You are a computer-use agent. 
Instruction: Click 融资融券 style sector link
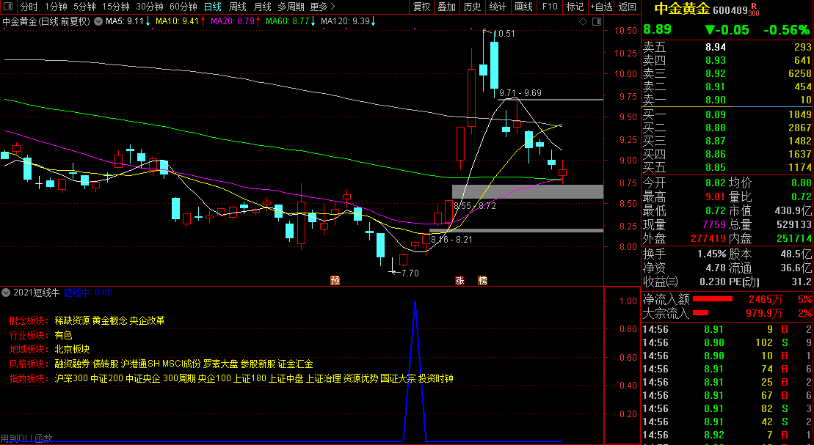[x=72, y=364]
